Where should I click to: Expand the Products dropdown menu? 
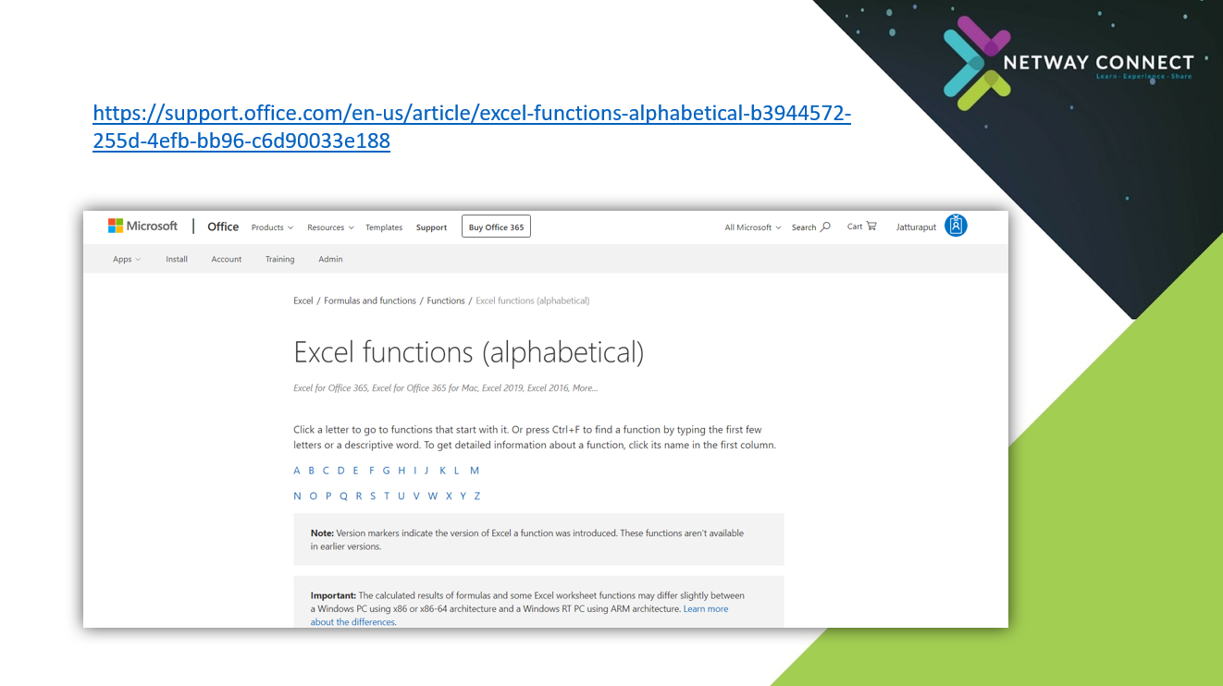[x=272, y=227]
